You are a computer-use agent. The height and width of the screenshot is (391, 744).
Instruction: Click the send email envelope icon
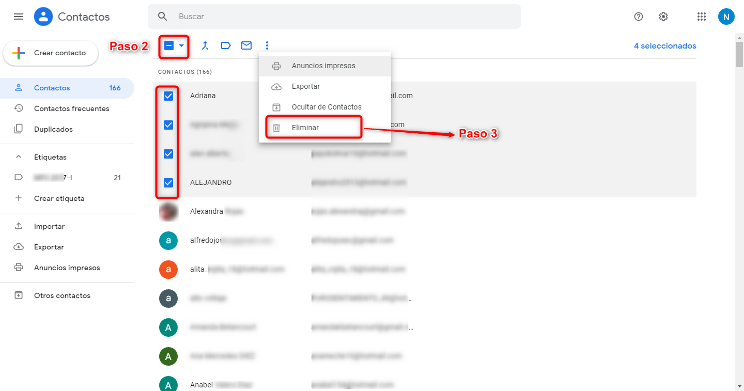[246, 45]
